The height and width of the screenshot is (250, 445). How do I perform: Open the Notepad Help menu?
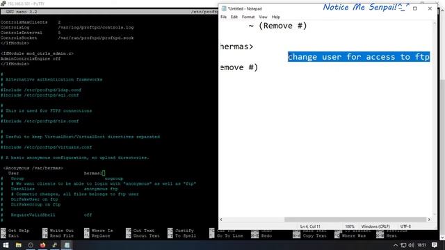point(275,17)
